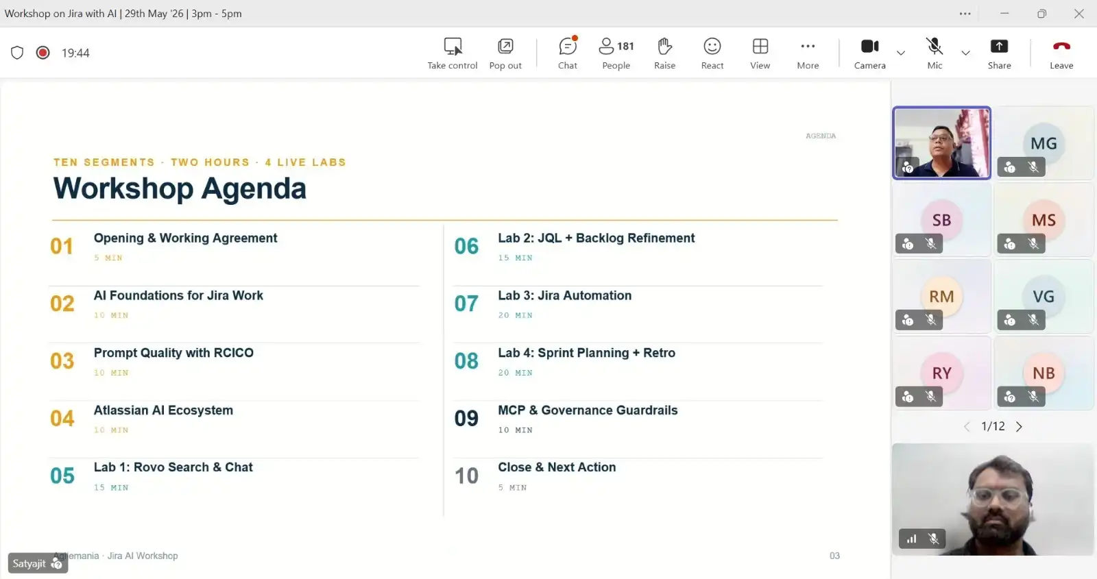The image size is (1097, 579).
Task: Open the More actions menu
Action: tap(808, 53)
